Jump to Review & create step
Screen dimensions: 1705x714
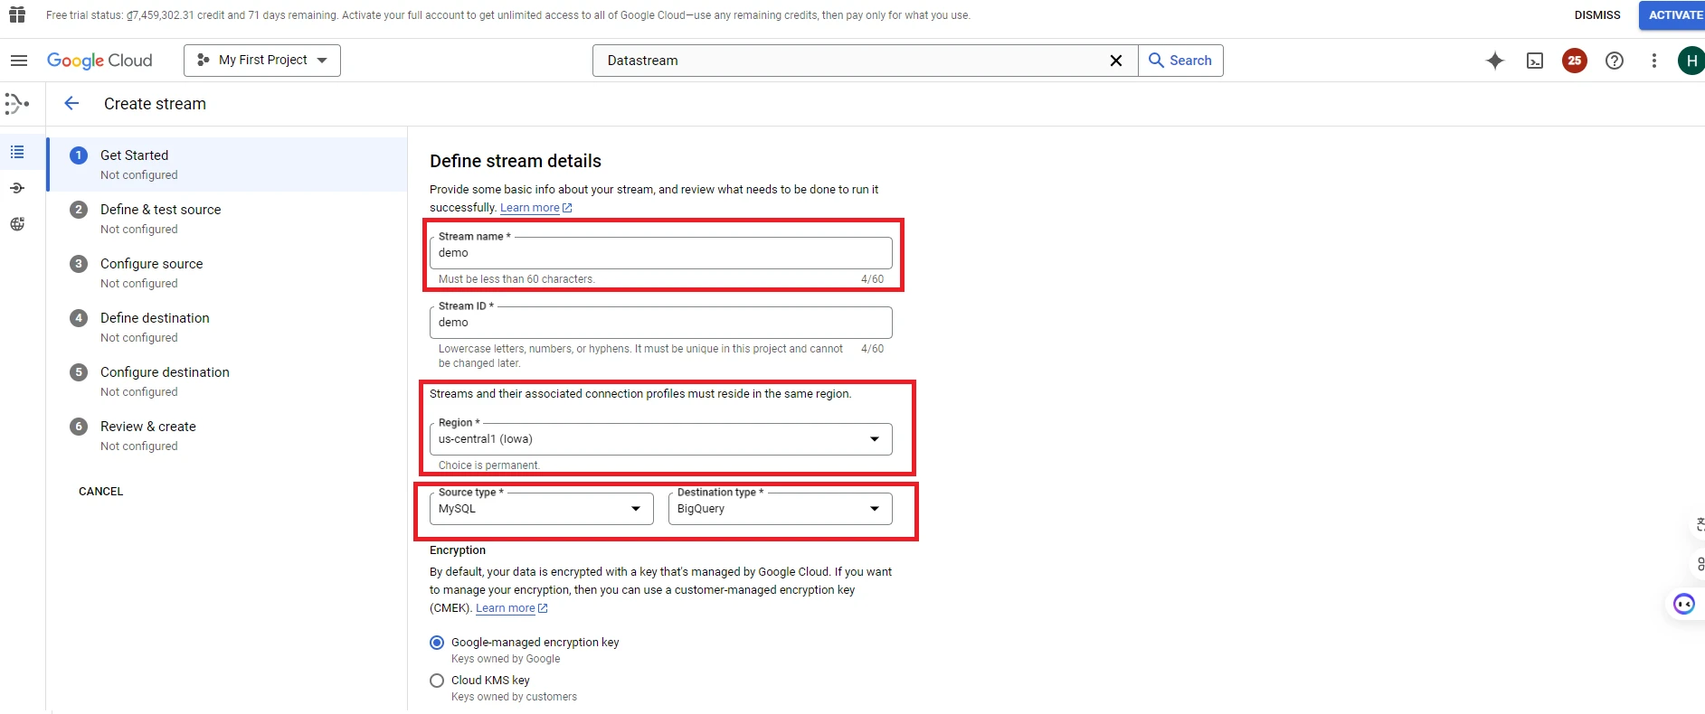click(147, 427)
